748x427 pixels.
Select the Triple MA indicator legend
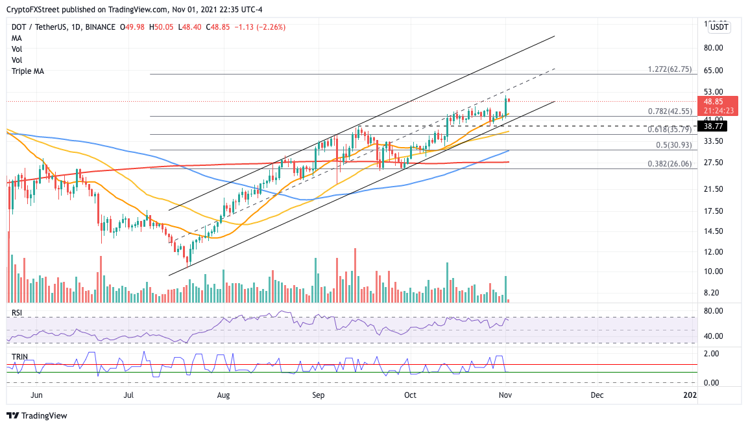pos(28,71)
